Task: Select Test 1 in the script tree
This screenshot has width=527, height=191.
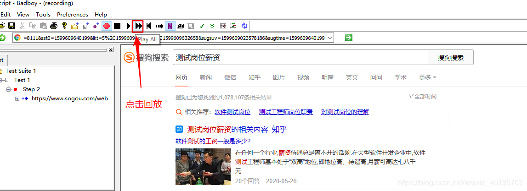Action: pyautogui.click(x=22, y=80)
